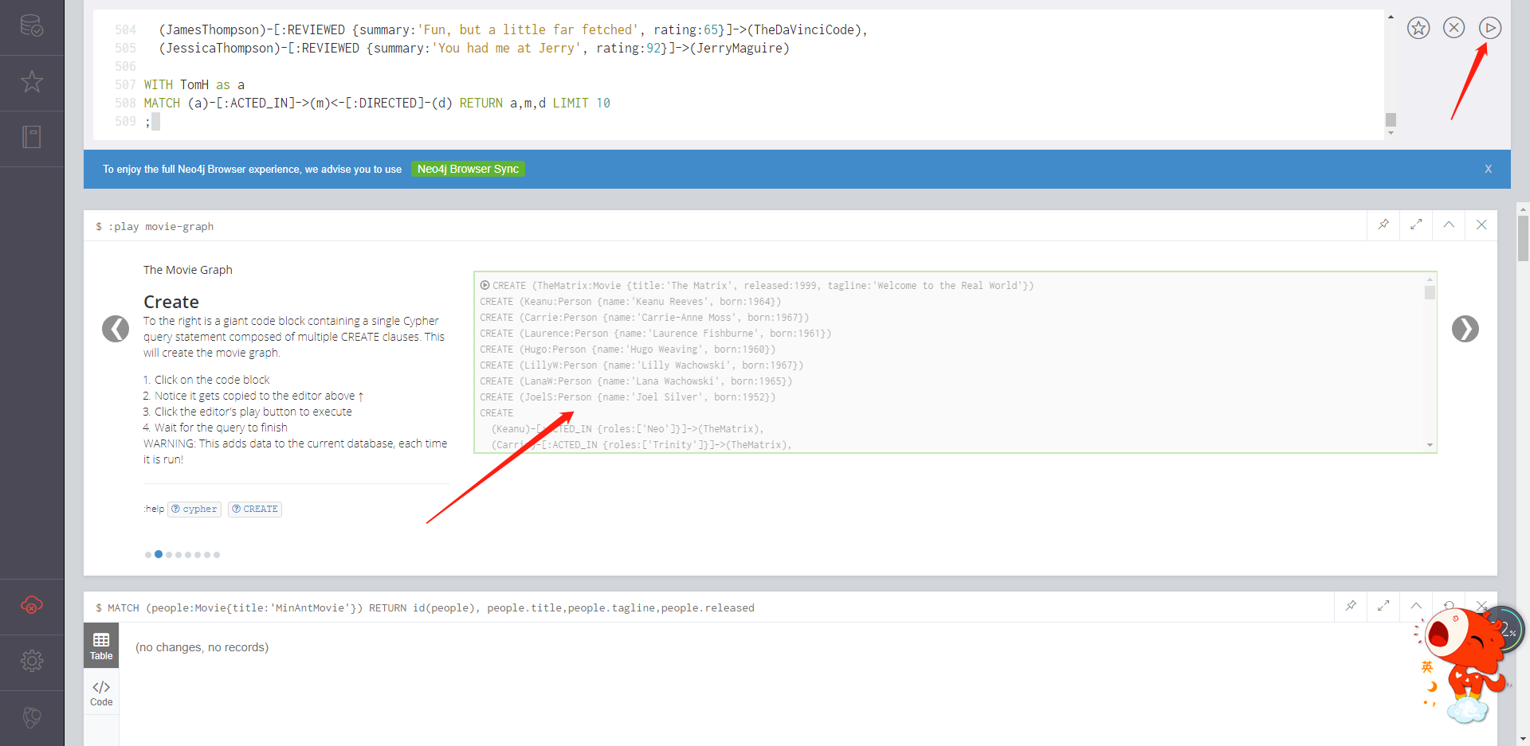Image resolution: width=1530 pixels, height=746 pixels.
Task: Select the fourth carousel progress dot
Action: (x=178, y=554)
